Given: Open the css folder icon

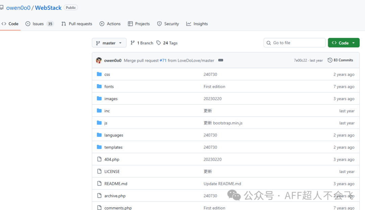Looking at the screenshot, I should pyautogui.click(x=99, y=74).
